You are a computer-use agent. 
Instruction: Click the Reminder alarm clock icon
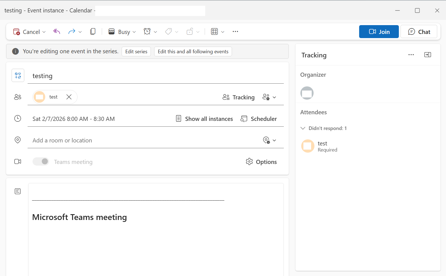click(x=147, y=31)
